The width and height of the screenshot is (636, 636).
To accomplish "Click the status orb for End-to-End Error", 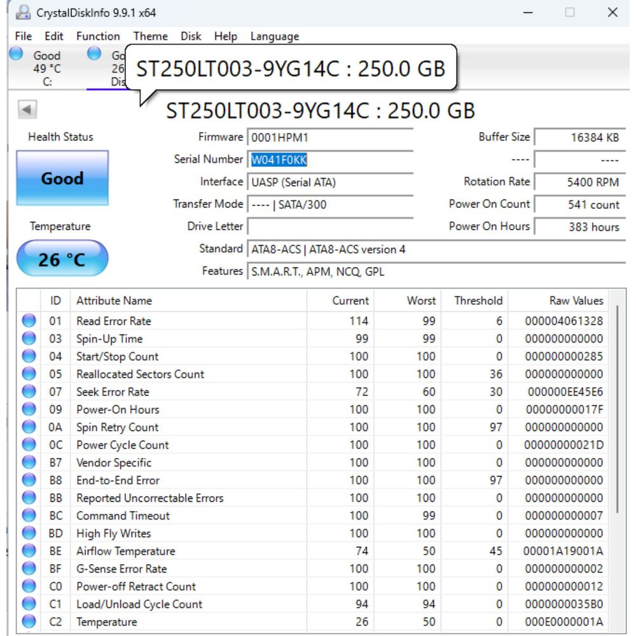I will 29,480.
